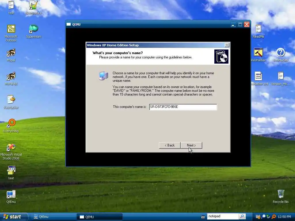Open the ResHacker hammer icon on the right

point(258,55)
